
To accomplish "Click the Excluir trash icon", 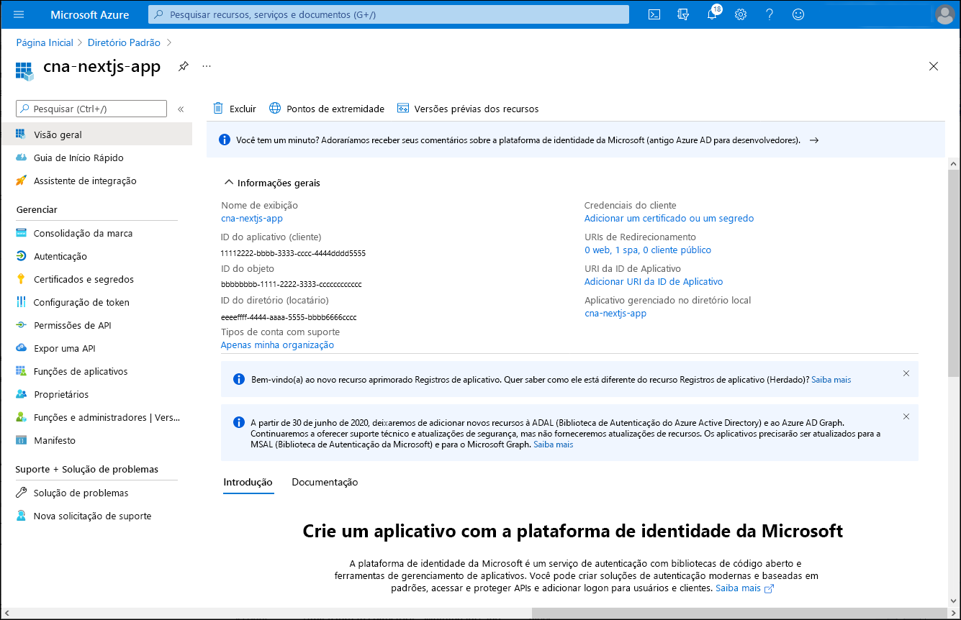I will (x=218, y=109).
